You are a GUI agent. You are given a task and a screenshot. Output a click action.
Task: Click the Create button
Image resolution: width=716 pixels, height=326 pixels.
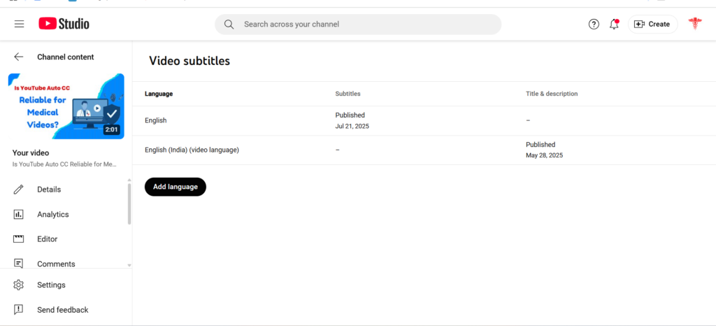click(653, 24)
